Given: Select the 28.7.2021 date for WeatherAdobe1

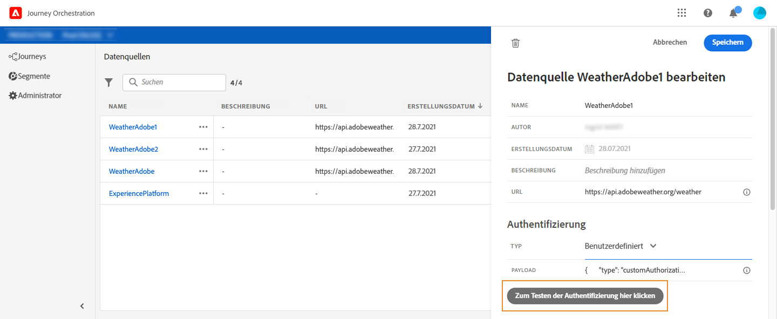Looking at the screenshot, I should [421, 127].
